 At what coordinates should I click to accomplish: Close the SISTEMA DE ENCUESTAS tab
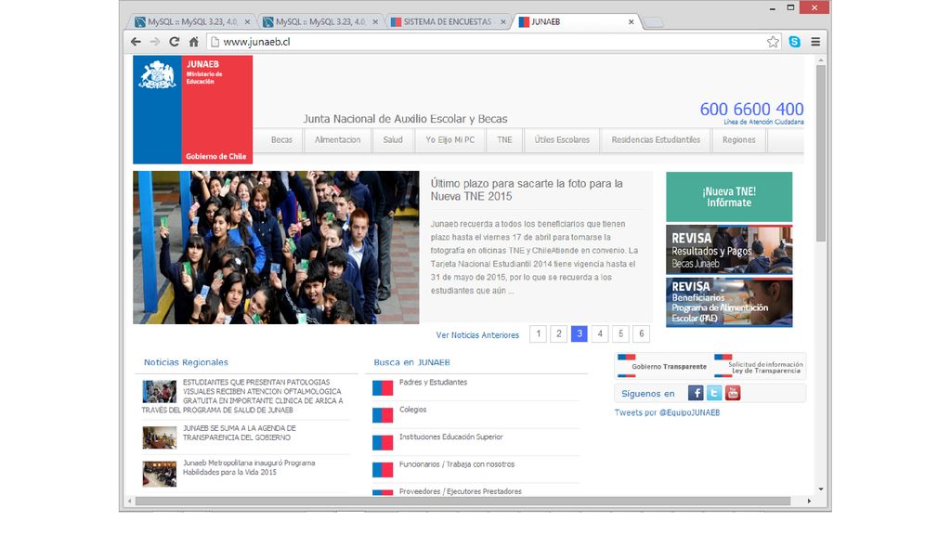(503, 22)
